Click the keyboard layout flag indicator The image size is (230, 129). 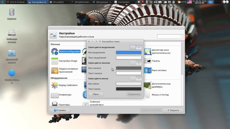point(189,2)
